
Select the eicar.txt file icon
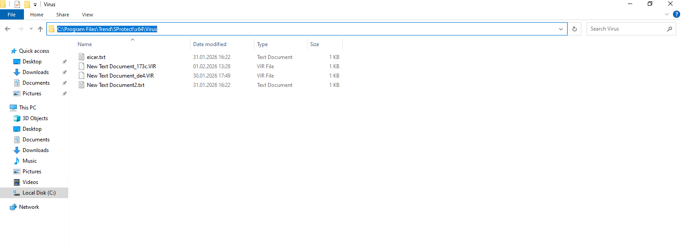[x=81, y=57]
